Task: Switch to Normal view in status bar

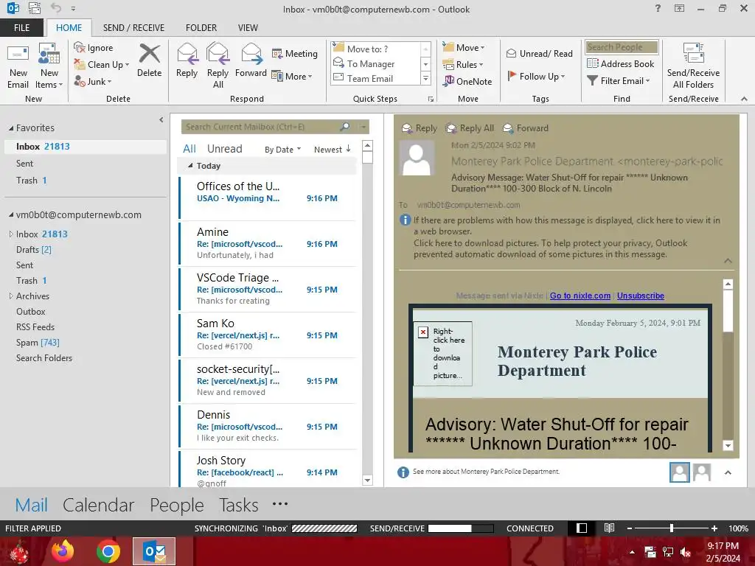Action: 582,528
